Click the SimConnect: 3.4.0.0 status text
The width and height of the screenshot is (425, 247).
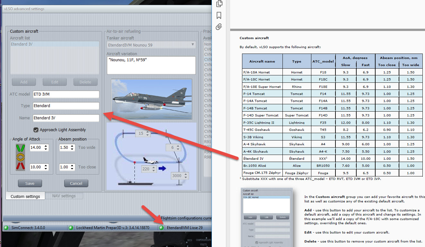click(28, 228)
